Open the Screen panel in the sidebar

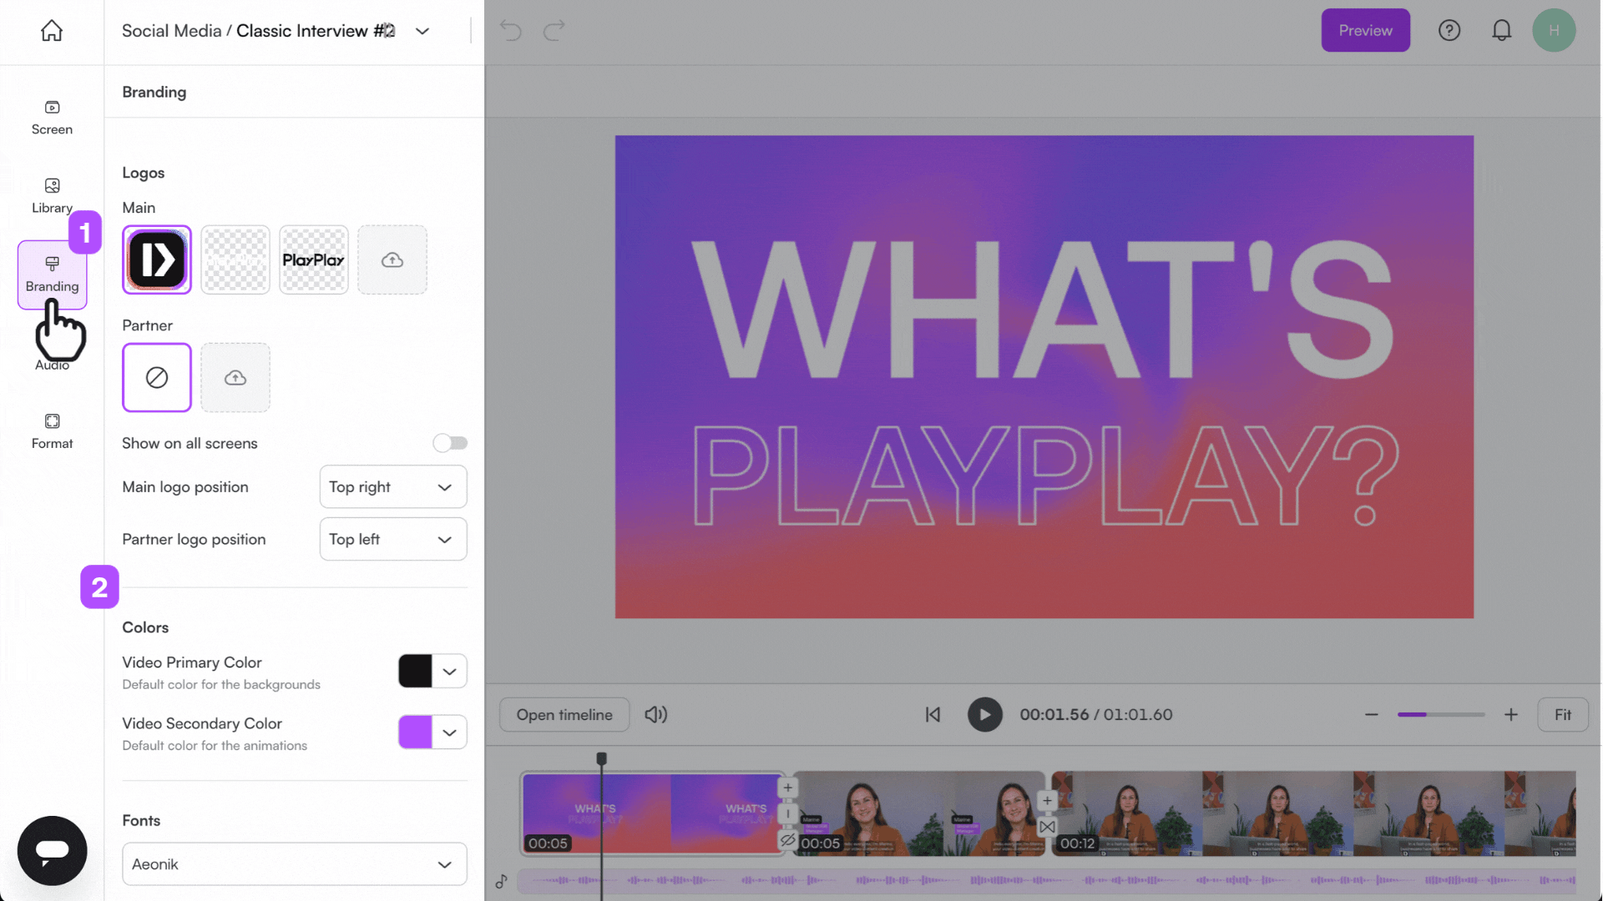tap(52, 117)
